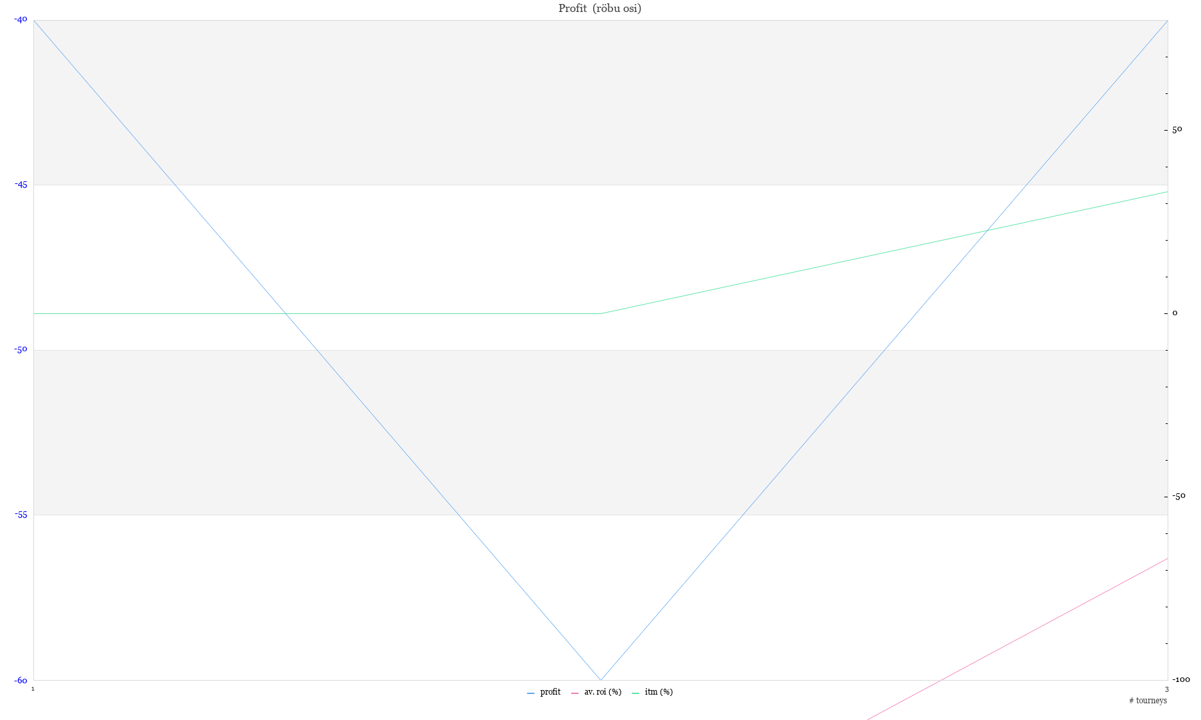Screen dimensions: 1201x720
Task: Click the green itm legend marker
Action: 636,693
